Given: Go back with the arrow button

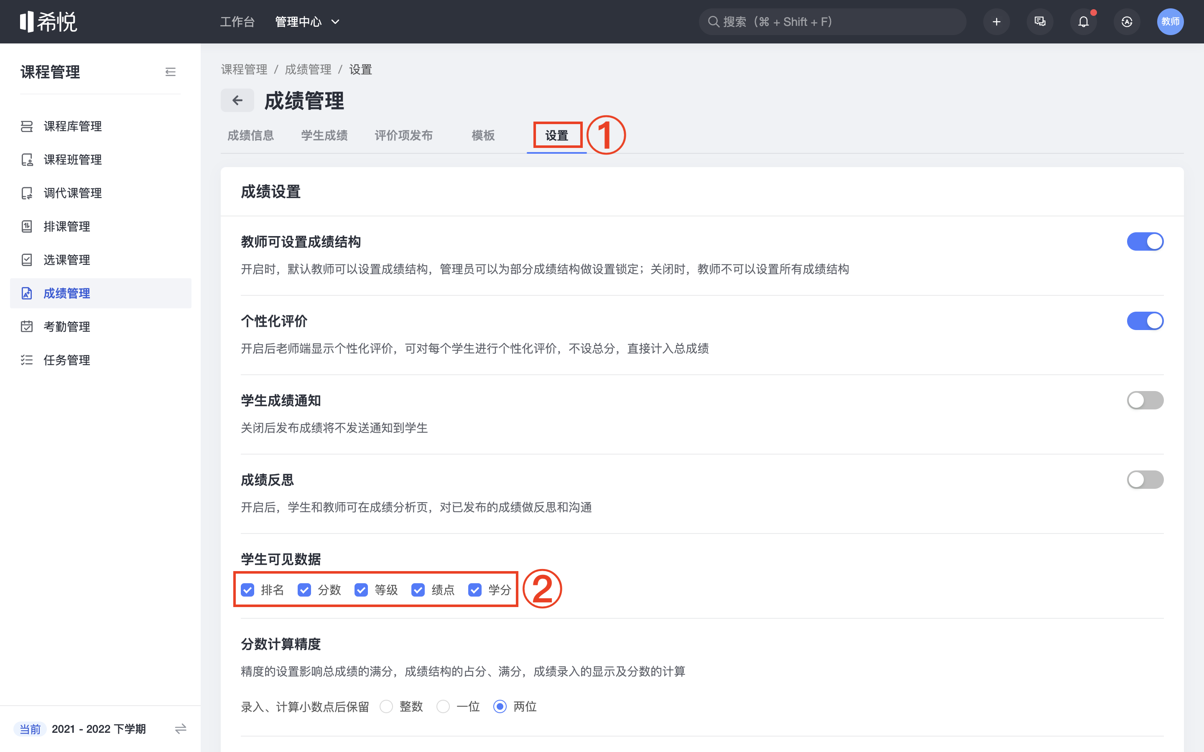Looking at the screenshot, I should [x=237, y=100].
